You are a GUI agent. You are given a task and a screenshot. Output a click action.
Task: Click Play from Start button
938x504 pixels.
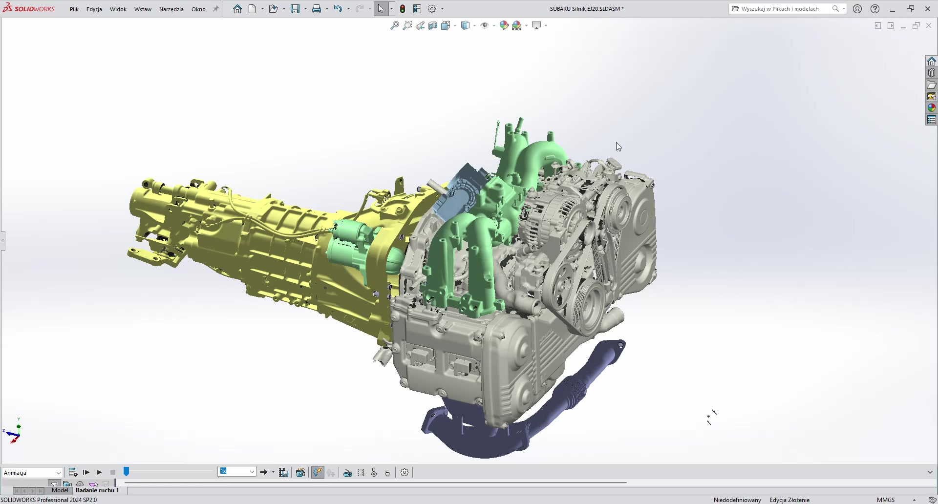tap(86, 472)
